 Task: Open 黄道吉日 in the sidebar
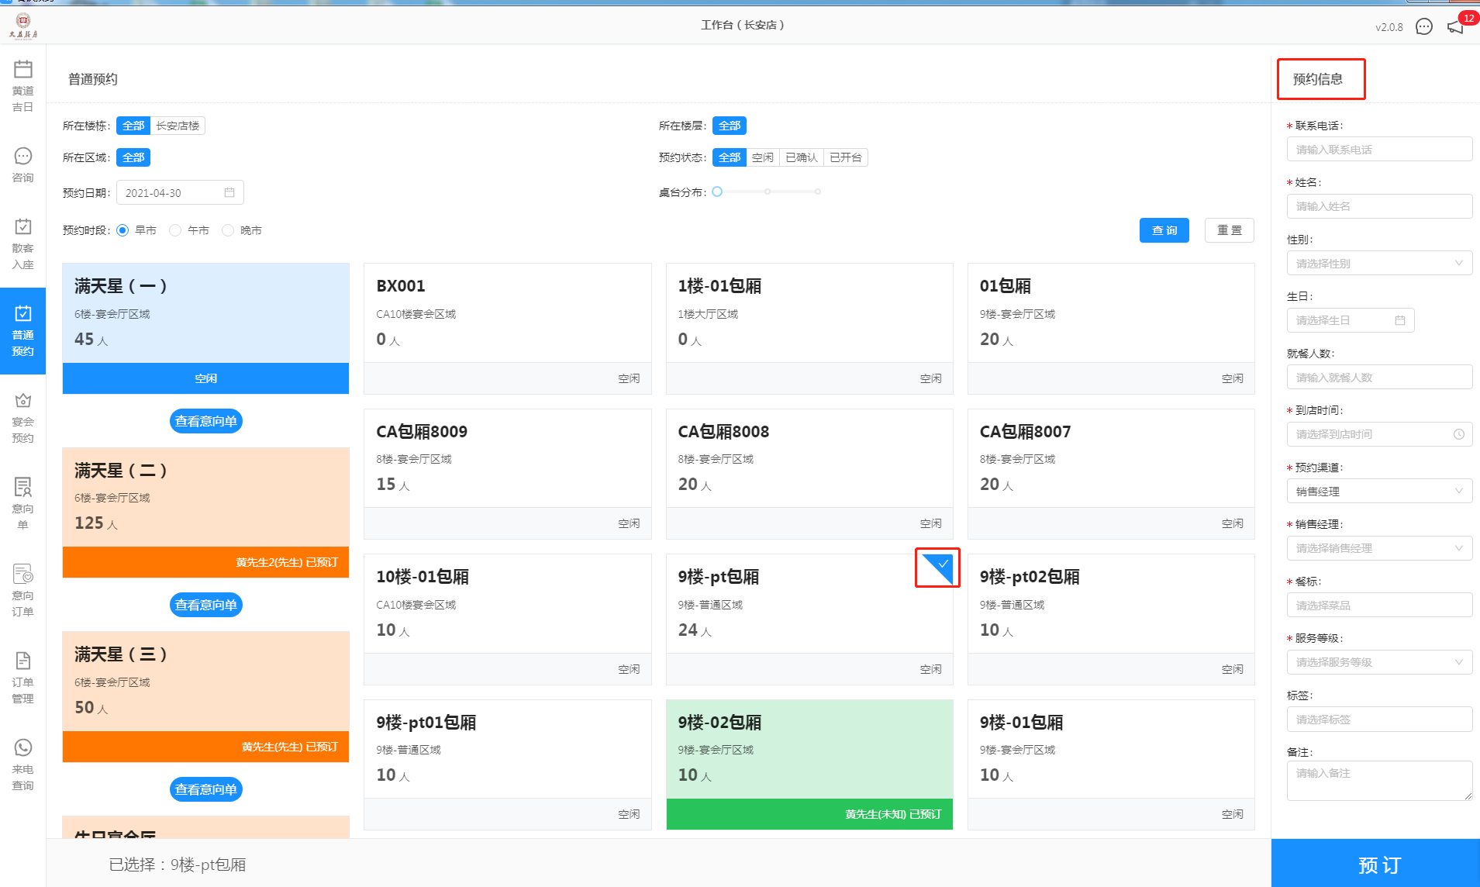tap(23, 86)
